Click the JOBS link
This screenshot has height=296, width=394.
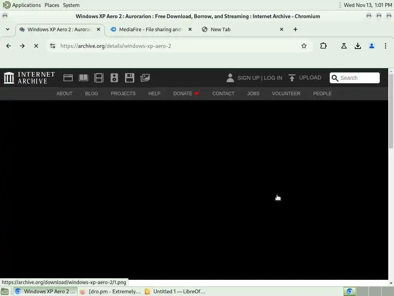(x=253, y=93)
